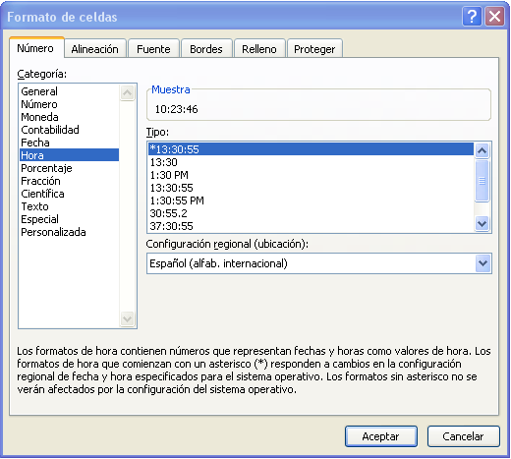Select General category
Screen dimensions: 511x459
pos(69,91)
